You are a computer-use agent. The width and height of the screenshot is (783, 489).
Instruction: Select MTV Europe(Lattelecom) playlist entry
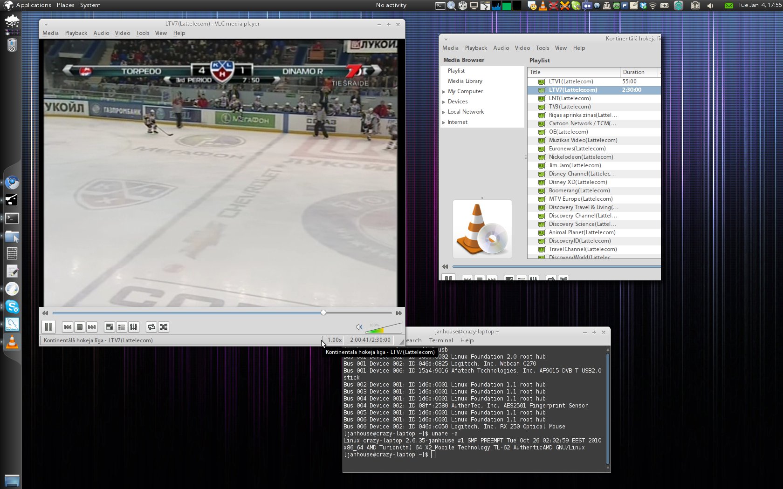coord(594,199)
